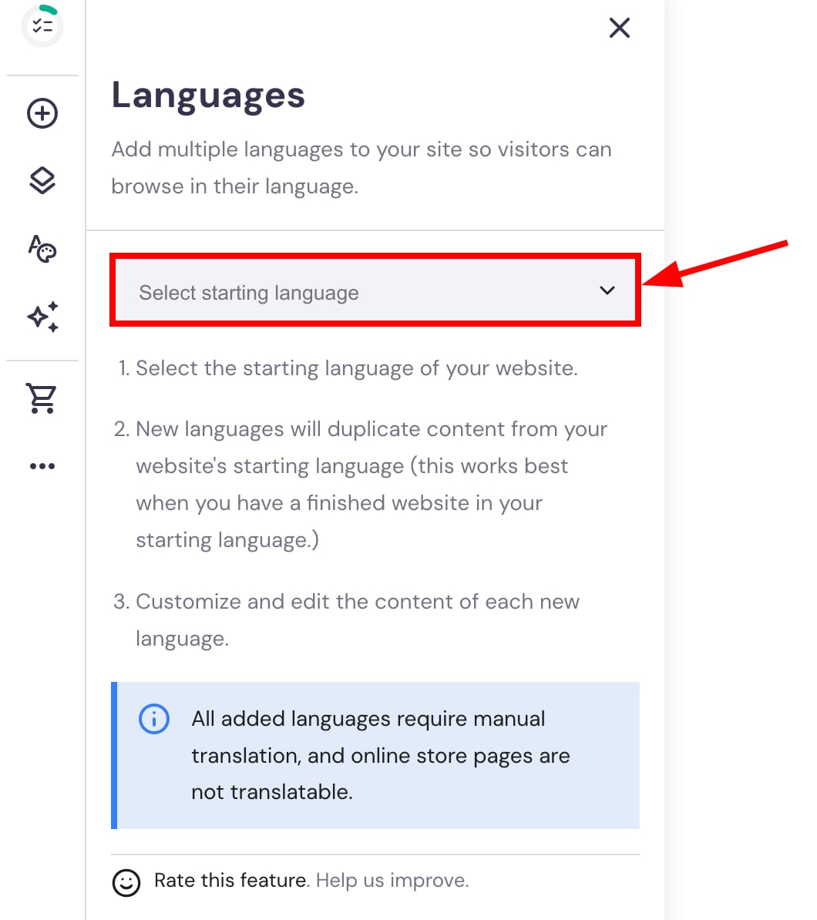Viewport: 817px width, 920px height.
Task: Open the Online store cart icon
Action: click(x=42, y=398)
